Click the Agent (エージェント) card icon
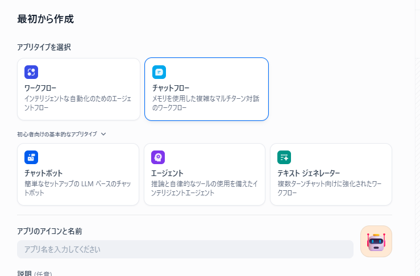 tap(158, 157)
